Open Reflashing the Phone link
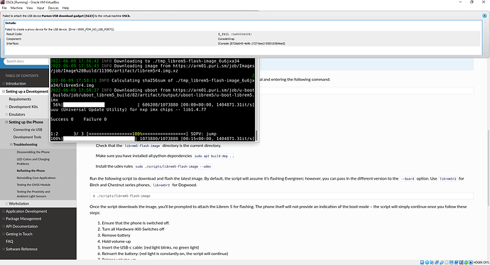 pos(31,171)
